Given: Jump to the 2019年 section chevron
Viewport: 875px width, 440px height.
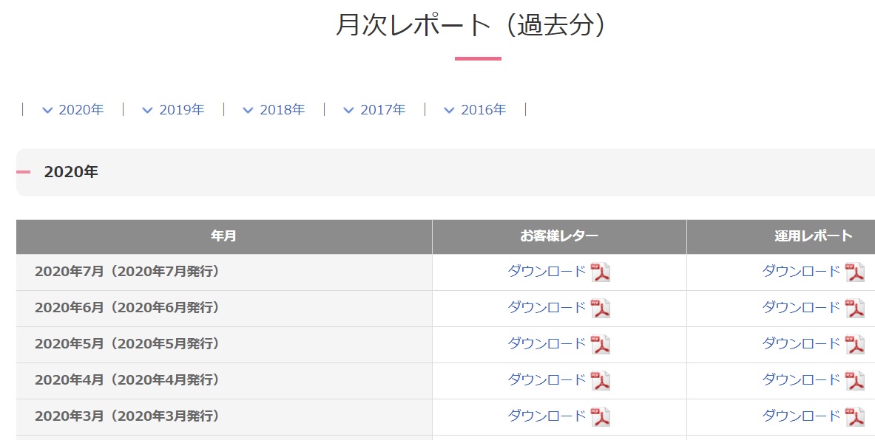Looking at the screenshot, I should click(x=148, y=110).
